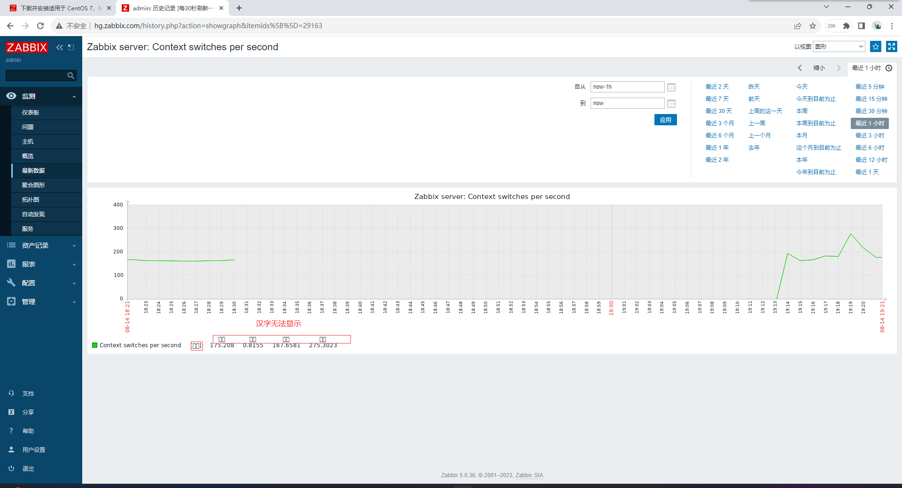902x488 pixels.
Task: Reload the browser page
Action: pyautogui.click(x=40, y=26)
